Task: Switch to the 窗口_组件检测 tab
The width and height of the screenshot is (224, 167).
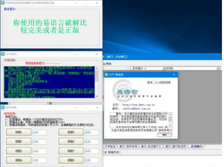Action: tap(128, 146)
